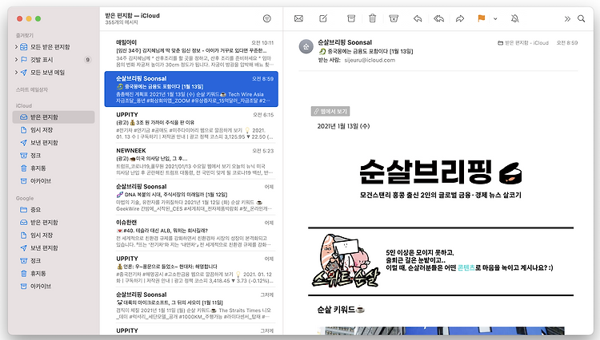Move message to Junk
This screenshot has height=340, width=600.
[394, 18]
